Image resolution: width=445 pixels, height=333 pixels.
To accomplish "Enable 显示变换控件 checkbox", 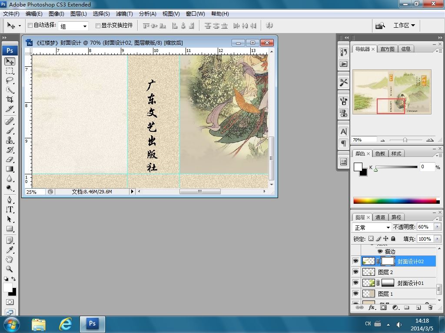I will coord(98,26).
